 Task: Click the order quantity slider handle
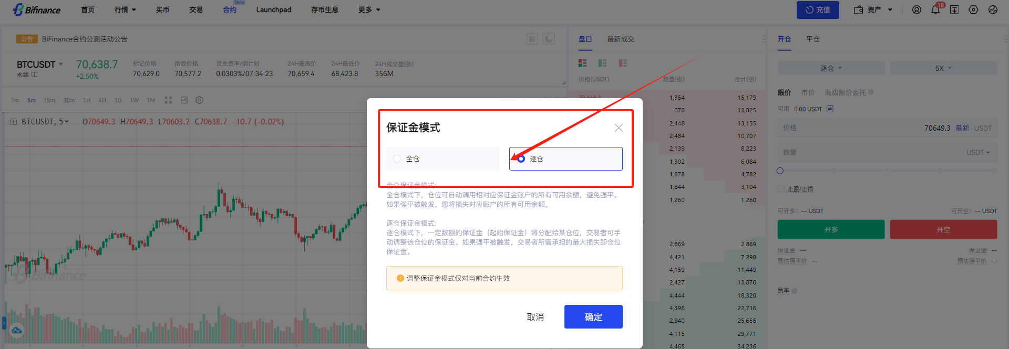[780, 171]
